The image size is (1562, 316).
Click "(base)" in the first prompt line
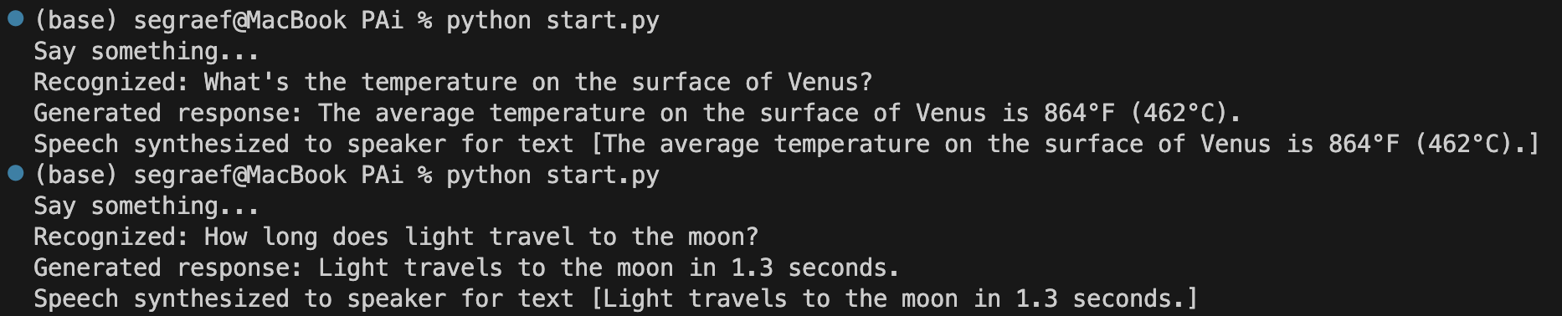(x=76, y=21)
